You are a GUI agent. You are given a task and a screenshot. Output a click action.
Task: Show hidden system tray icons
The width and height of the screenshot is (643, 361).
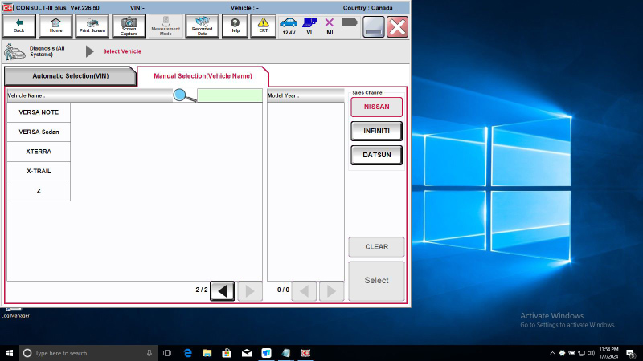coord(552,353)
